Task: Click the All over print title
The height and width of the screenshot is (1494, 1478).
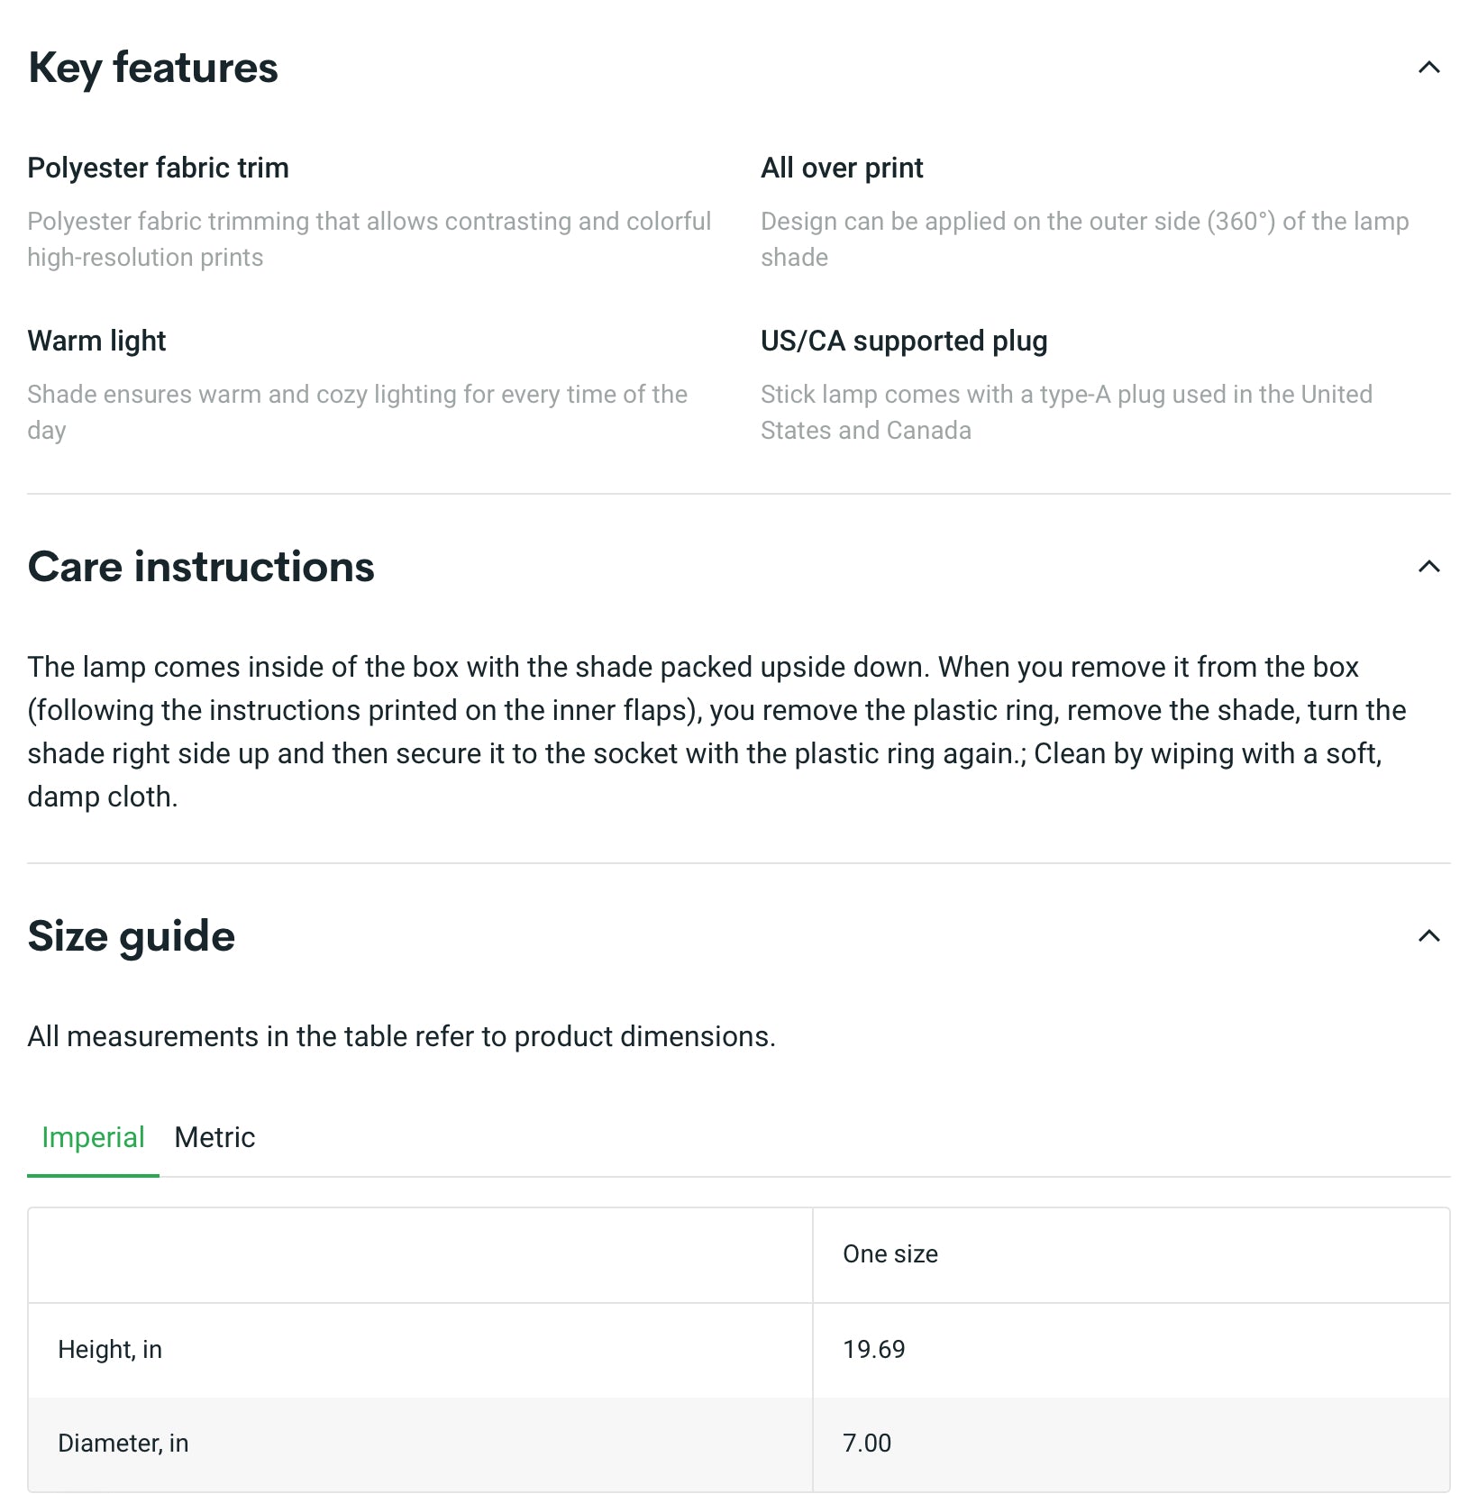Action: [842, 168]
